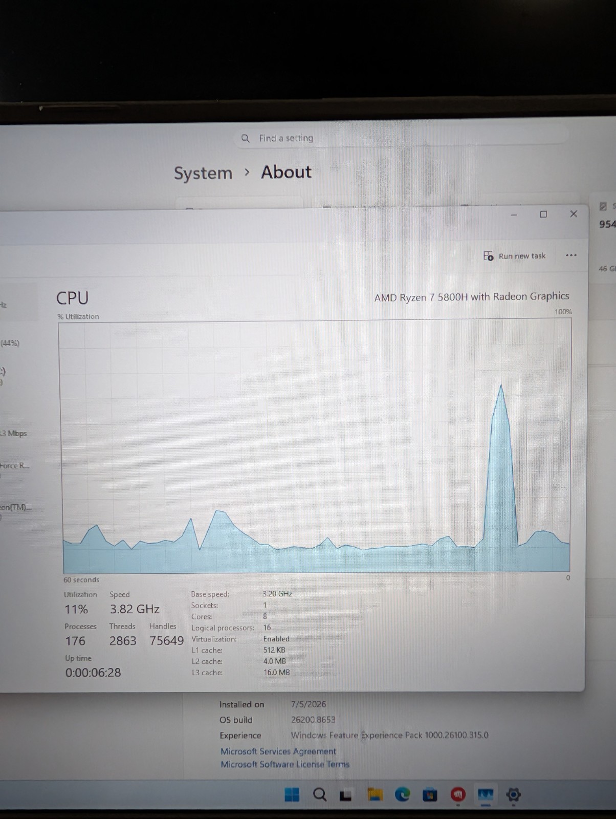616x819 pixels.
Task: Click the Run new task button
Action: pyautogui.click(x=515, y=256)
